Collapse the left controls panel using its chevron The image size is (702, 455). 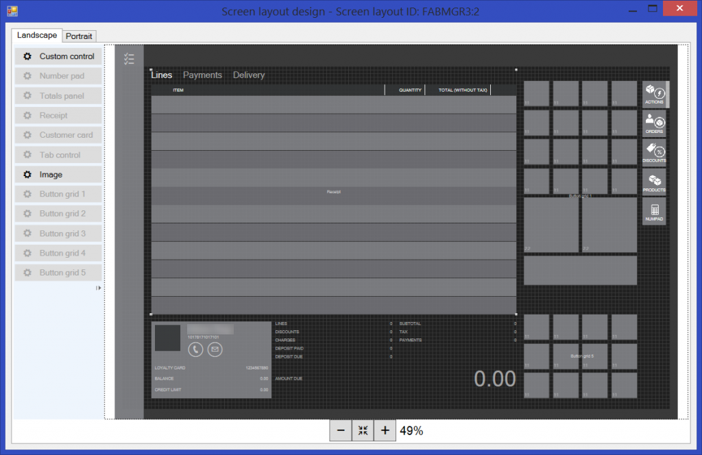click(98, 288)
